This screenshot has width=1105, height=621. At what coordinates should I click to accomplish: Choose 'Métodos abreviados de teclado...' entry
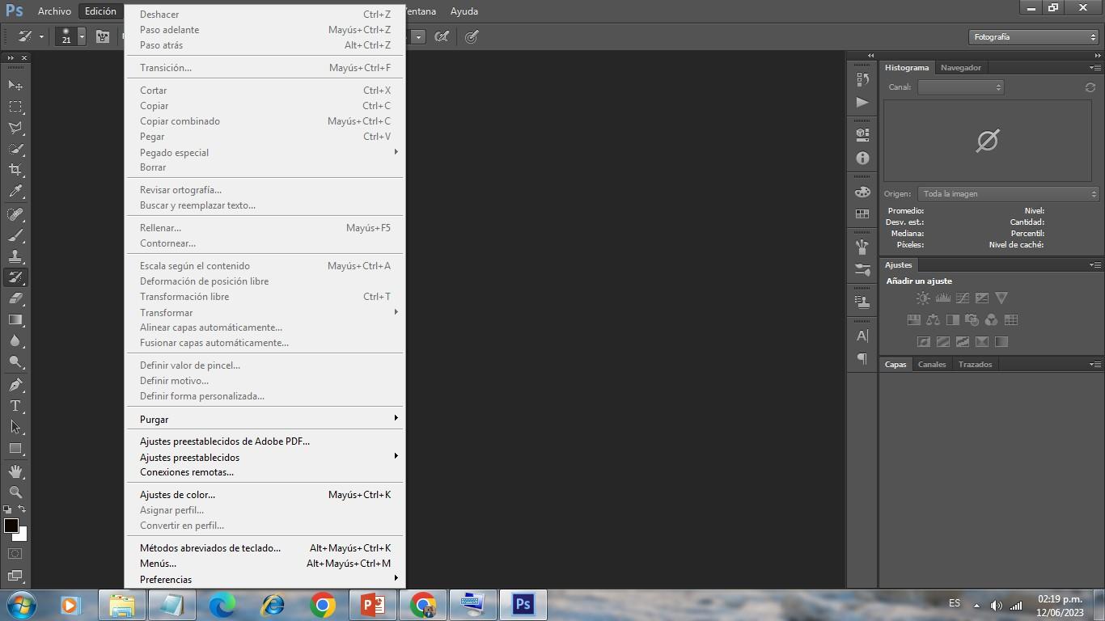point(265,548)
